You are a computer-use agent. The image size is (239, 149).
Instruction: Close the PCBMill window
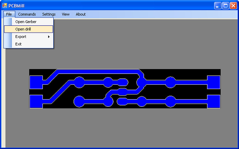point(233,6)
